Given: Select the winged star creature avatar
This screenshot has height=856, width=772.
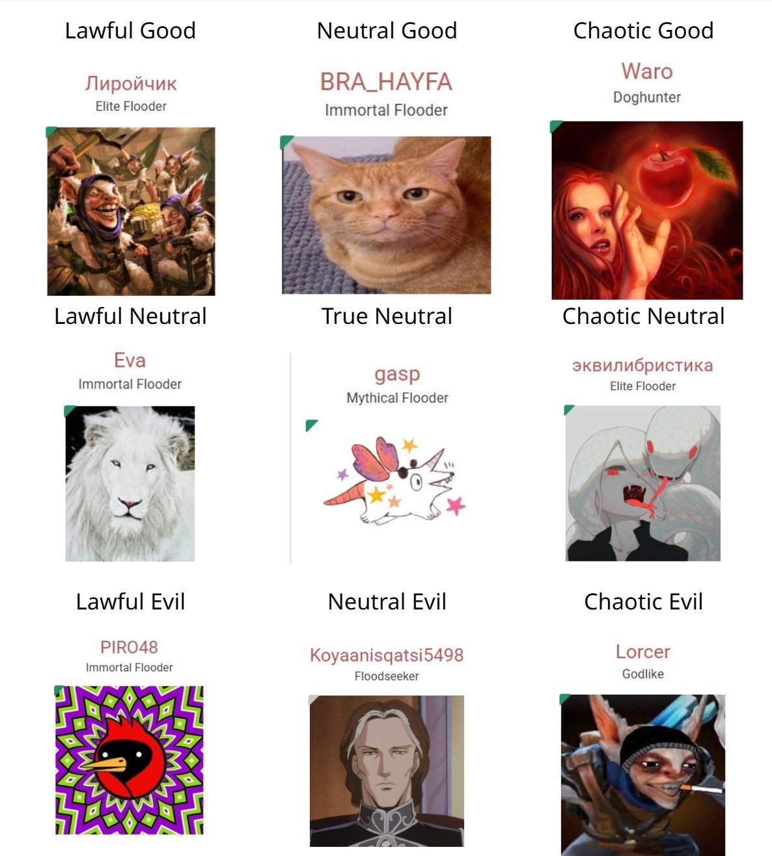Looking at the screenshot, I should click(x=394, y=480).
